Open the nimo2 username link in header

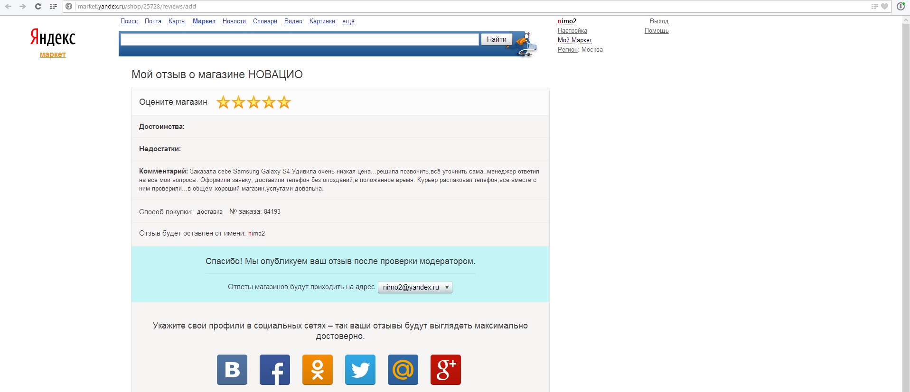[x=567, y=21]
